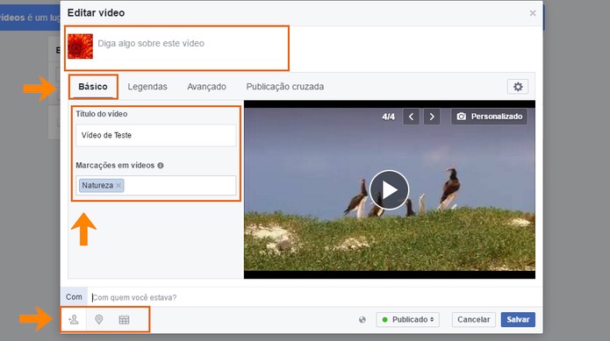Click the red flower profile thumbnail

click(x=80, y=46)
